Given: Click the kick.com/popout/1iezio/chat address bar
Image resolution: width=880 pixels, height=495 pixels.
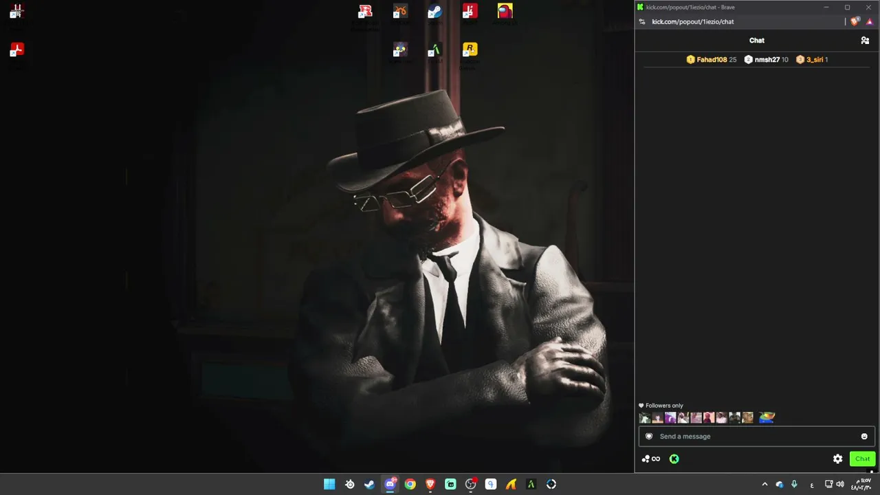Looking at the screenshot, I should pos(693,21).
